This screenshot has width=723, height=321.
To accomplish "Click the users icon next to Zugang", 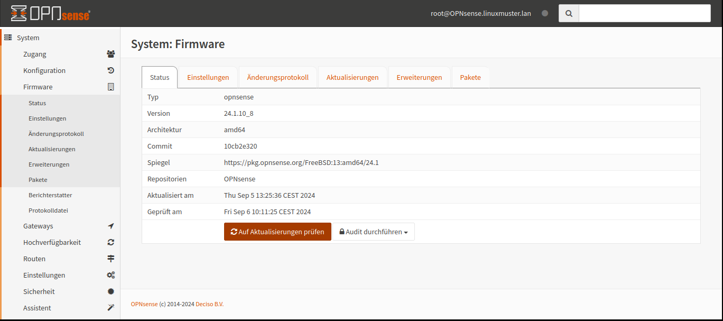I will 110,54.
